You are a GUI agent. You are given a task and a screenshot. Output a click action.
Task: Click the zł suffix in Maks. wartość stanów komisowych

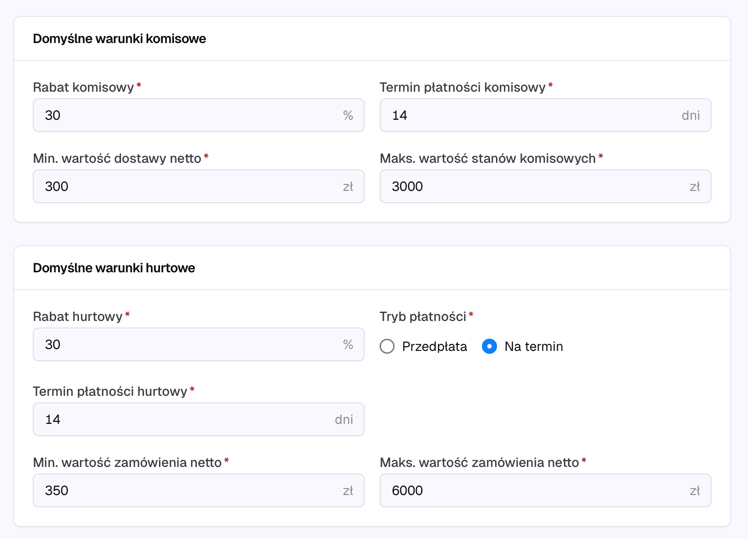[x=695, y=186]
